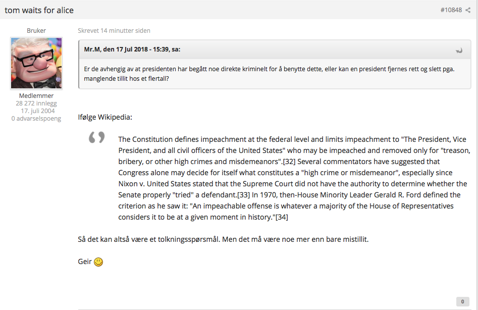Open tom waits for alice profile
The image size is (478, 310).
[x=39, y=10]
